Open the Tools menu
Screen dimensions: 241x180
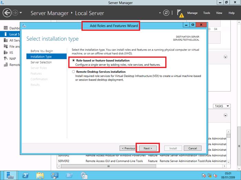(x=207, y=13)
